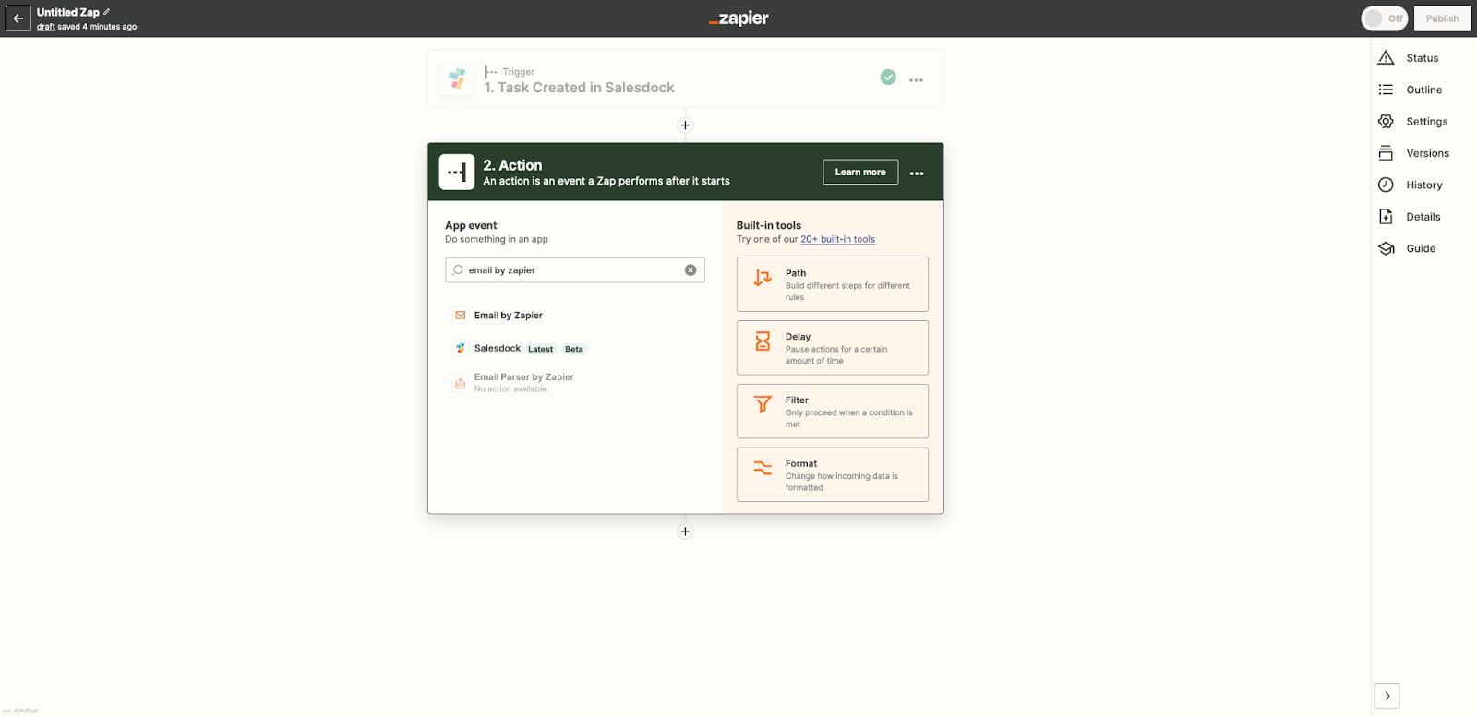Click the Untitled Zap title
Image resolution: width=1477 pixels, height=717 pixels.
pyautogui.click(x=68, y=12)
